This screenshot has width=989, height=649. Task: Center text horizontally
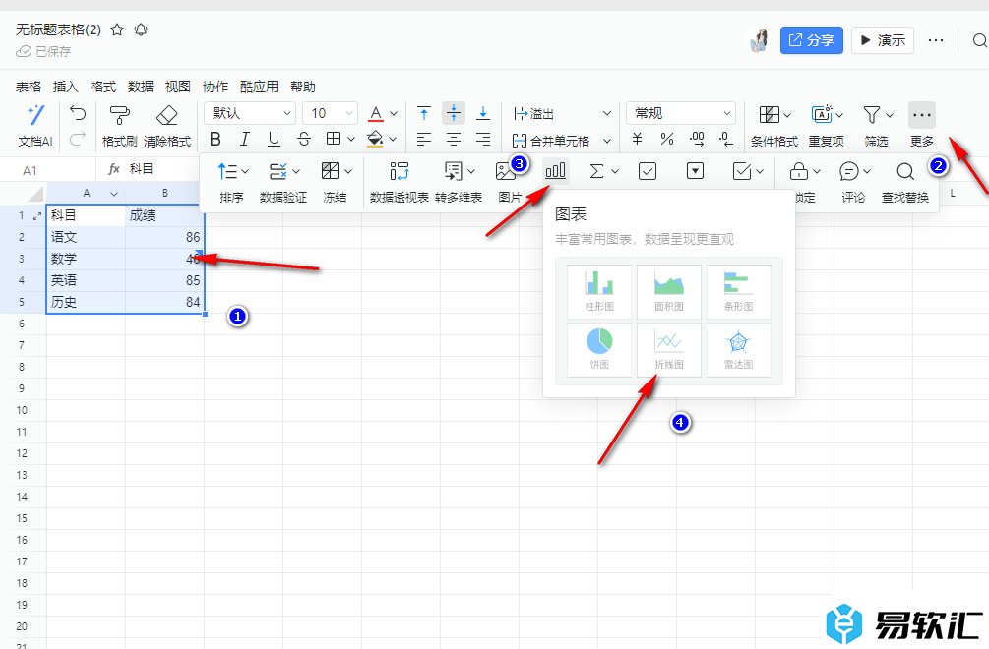click(x=454, y=140)
